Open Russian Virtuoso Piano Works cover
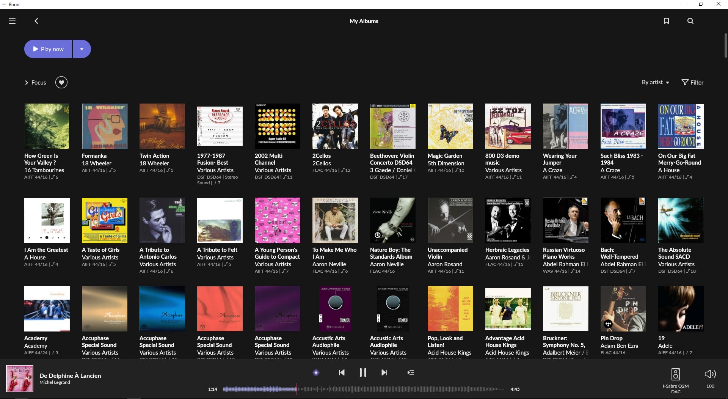728x399 pixels. [566, 220]
